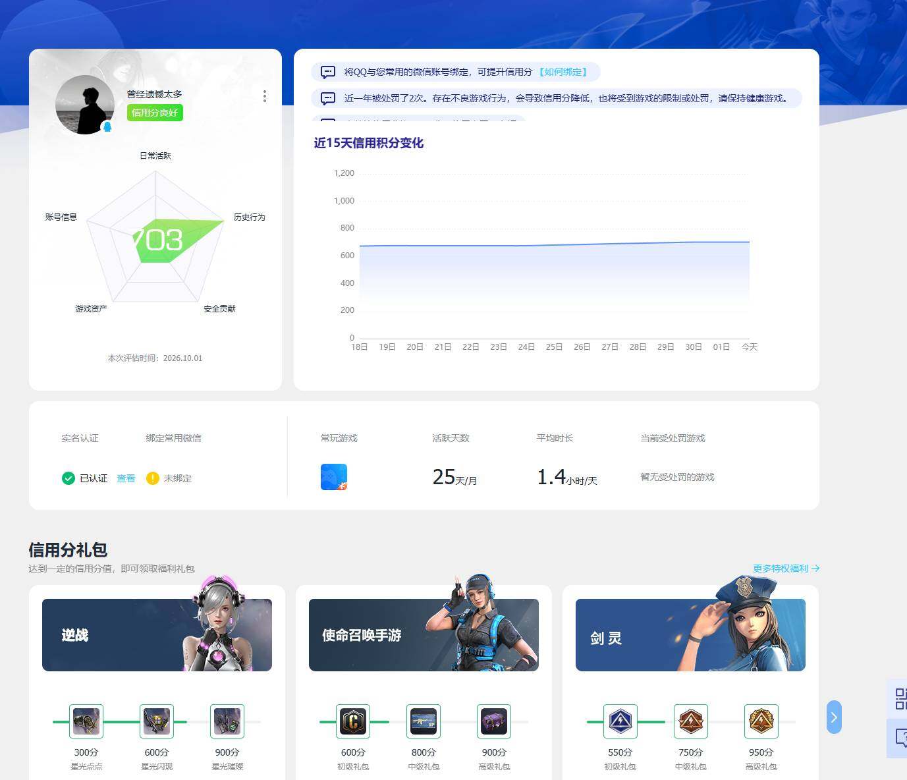The width and height of the screenshot is (907, 780).
Task: Open the 如何绑定 link
Action: coord(563,72)
